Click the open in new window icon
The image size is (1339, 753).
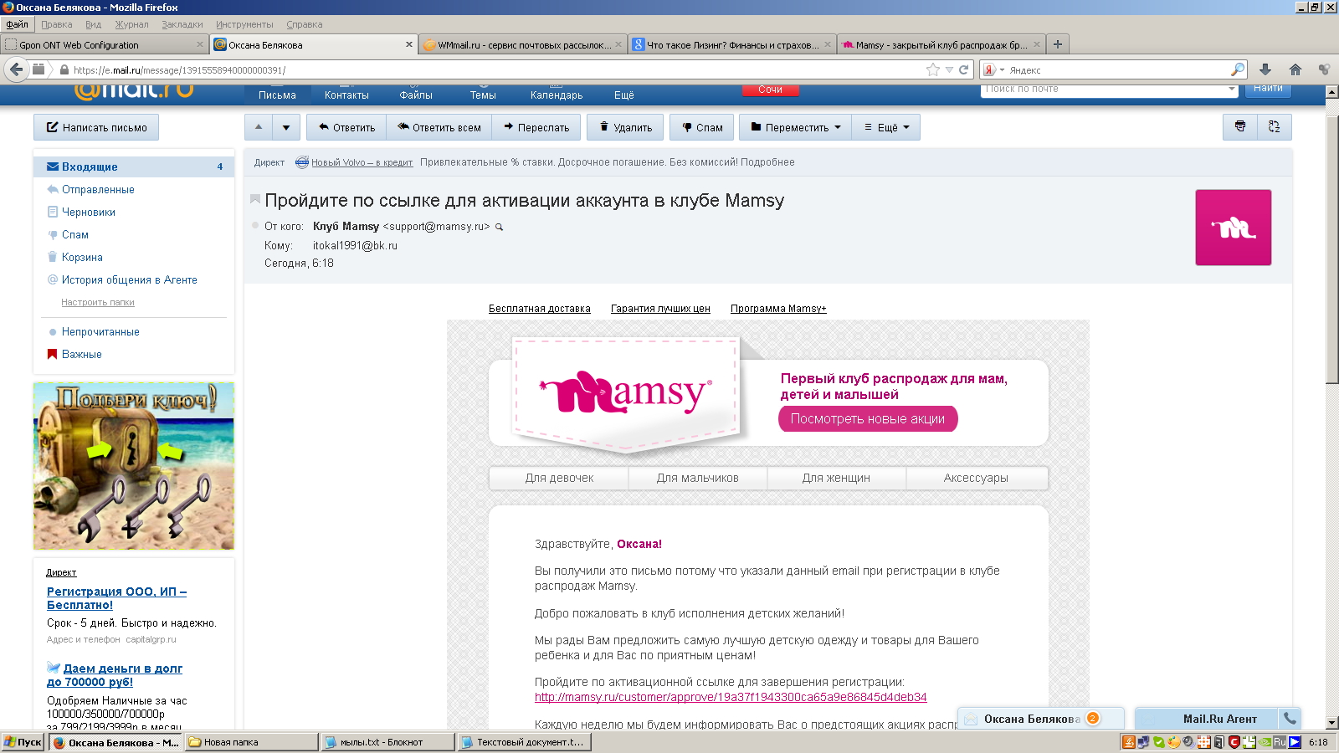1274,127
